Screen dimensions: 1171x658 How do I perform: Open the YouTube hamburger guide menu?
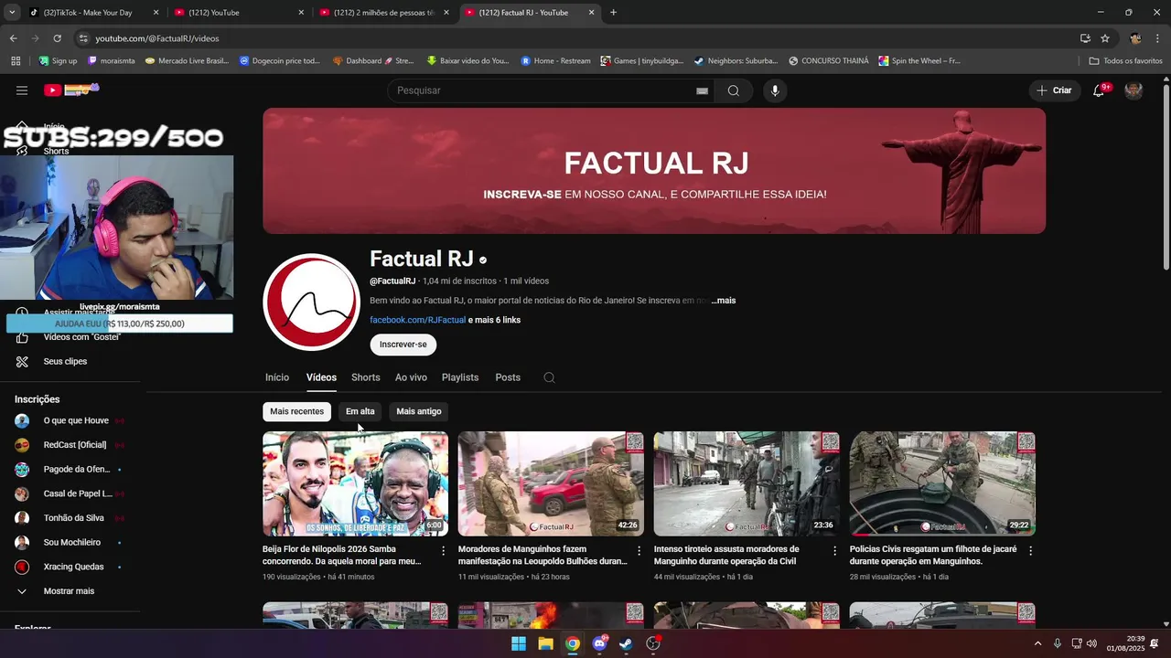(22, 90)
